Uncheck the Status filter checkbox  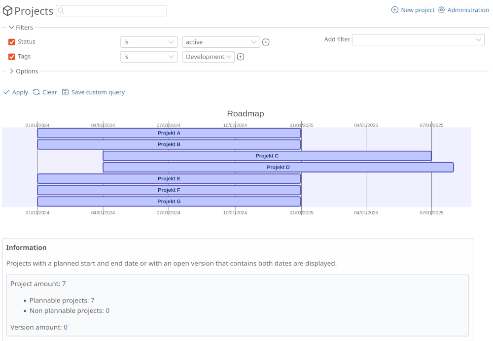(x=12, y=42)
